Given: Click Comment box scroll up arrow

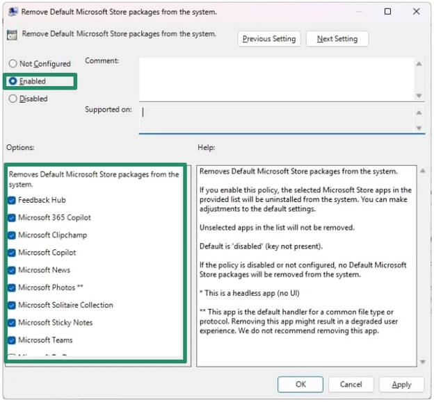Looking at the screenshot, I should tap(419, 64).
